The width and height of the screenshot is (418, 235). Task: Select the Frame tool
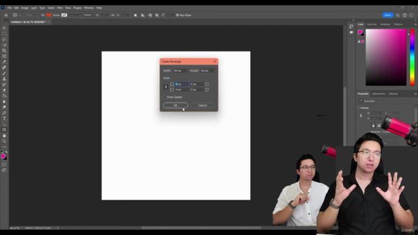[4, 56]
